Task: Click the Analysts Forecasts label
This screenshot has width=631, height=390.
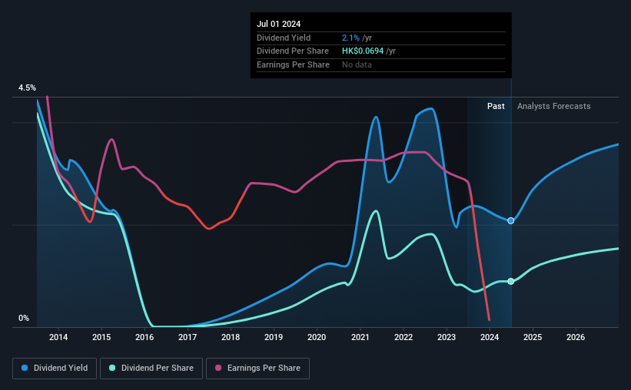Action: tap(553, 106)
